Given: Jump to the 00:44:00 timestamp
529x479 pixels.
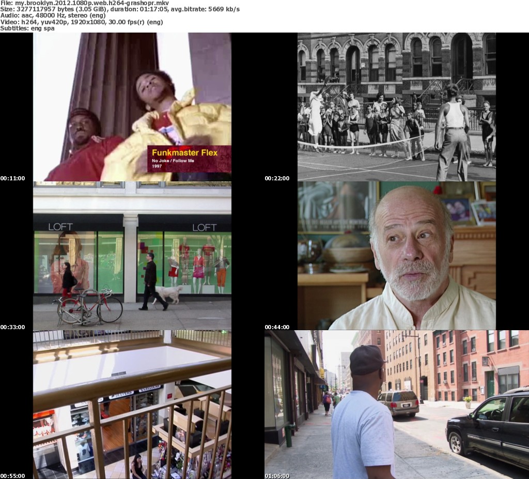Looking at the screenshot, I should tap(277, 327).
